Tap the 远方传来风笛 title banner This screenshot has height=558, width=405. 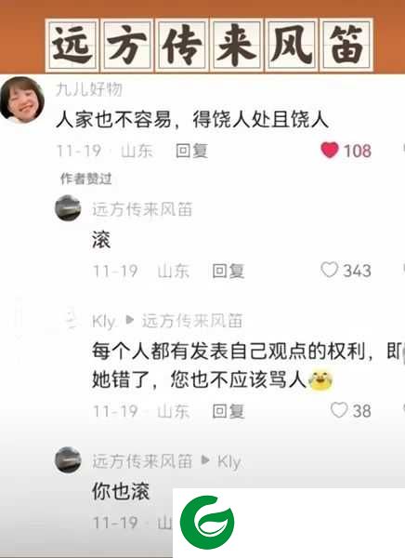[x=209, y=45]
